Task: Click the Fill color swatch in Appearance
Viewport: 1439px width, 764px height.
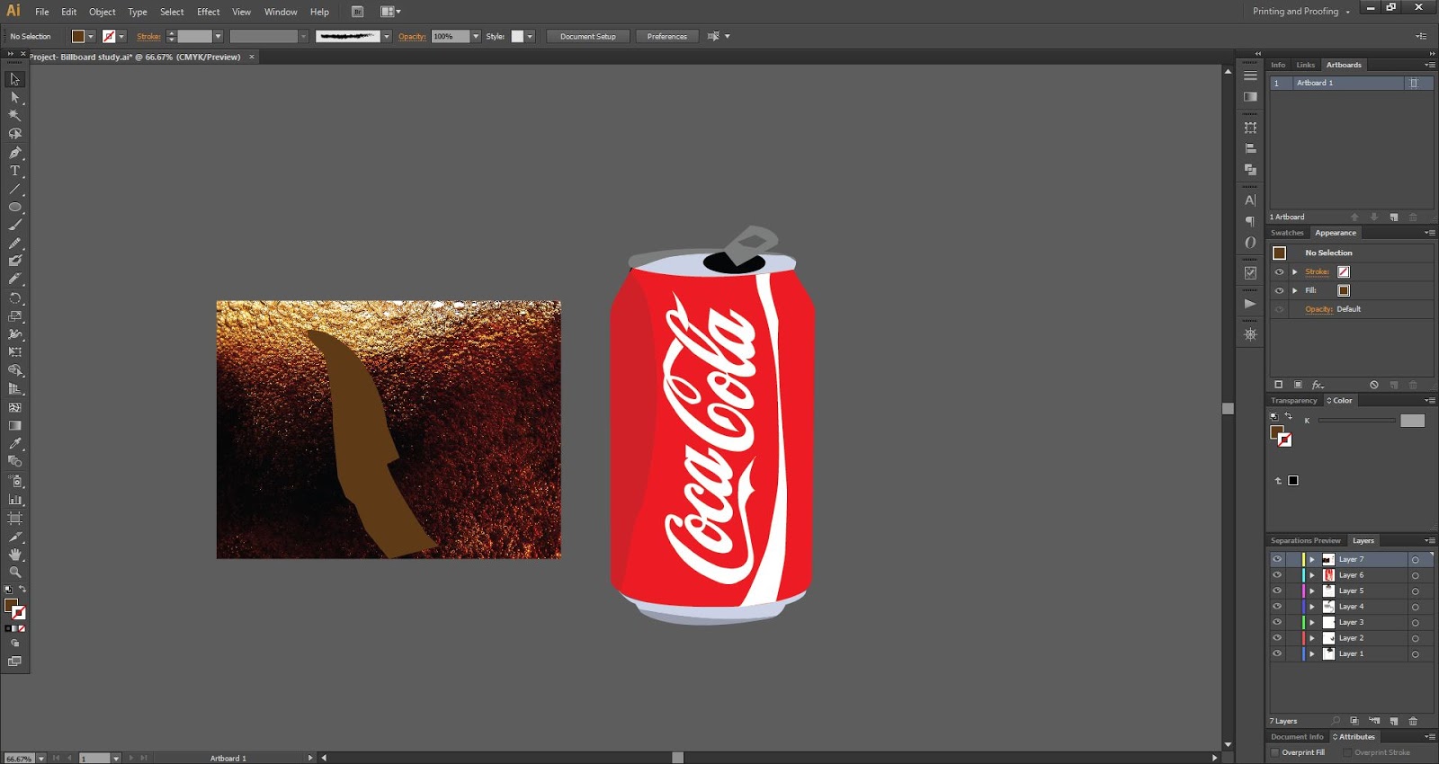Action: (x=1344, y=290)
